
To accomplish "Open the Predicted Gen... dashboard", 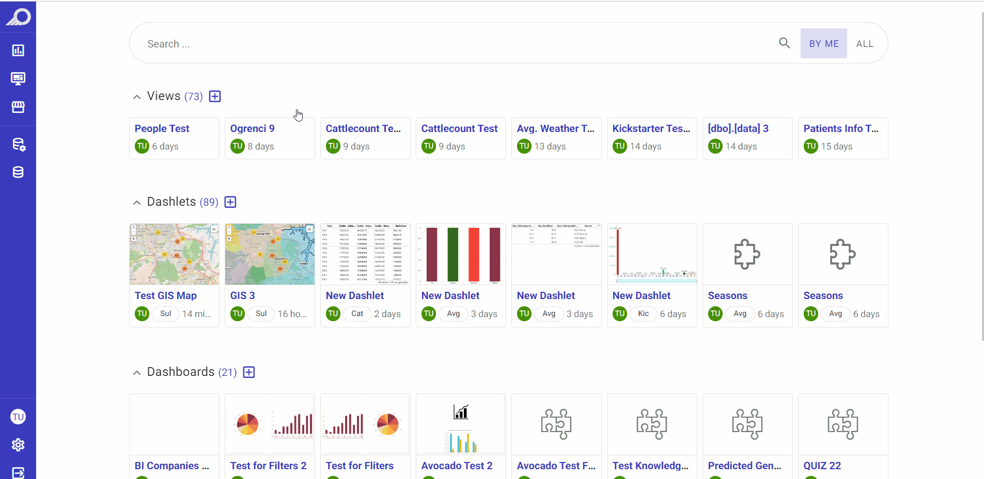I will [x=747, y=436].
